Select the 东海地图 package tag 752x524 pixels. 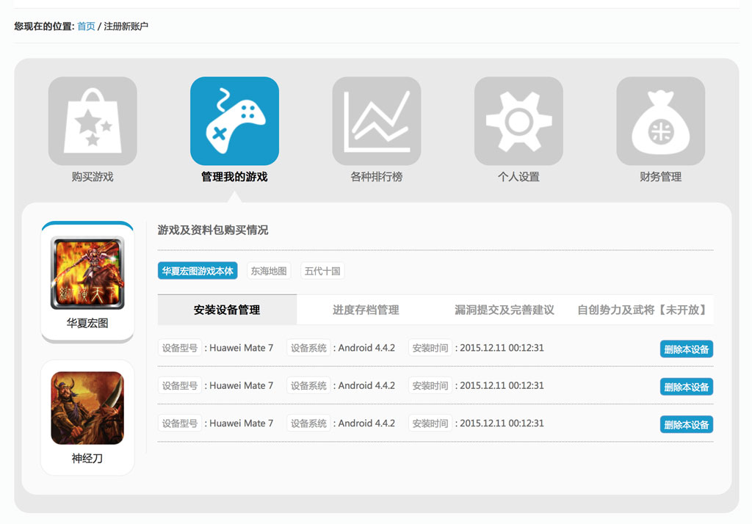[x=269, y=271]
